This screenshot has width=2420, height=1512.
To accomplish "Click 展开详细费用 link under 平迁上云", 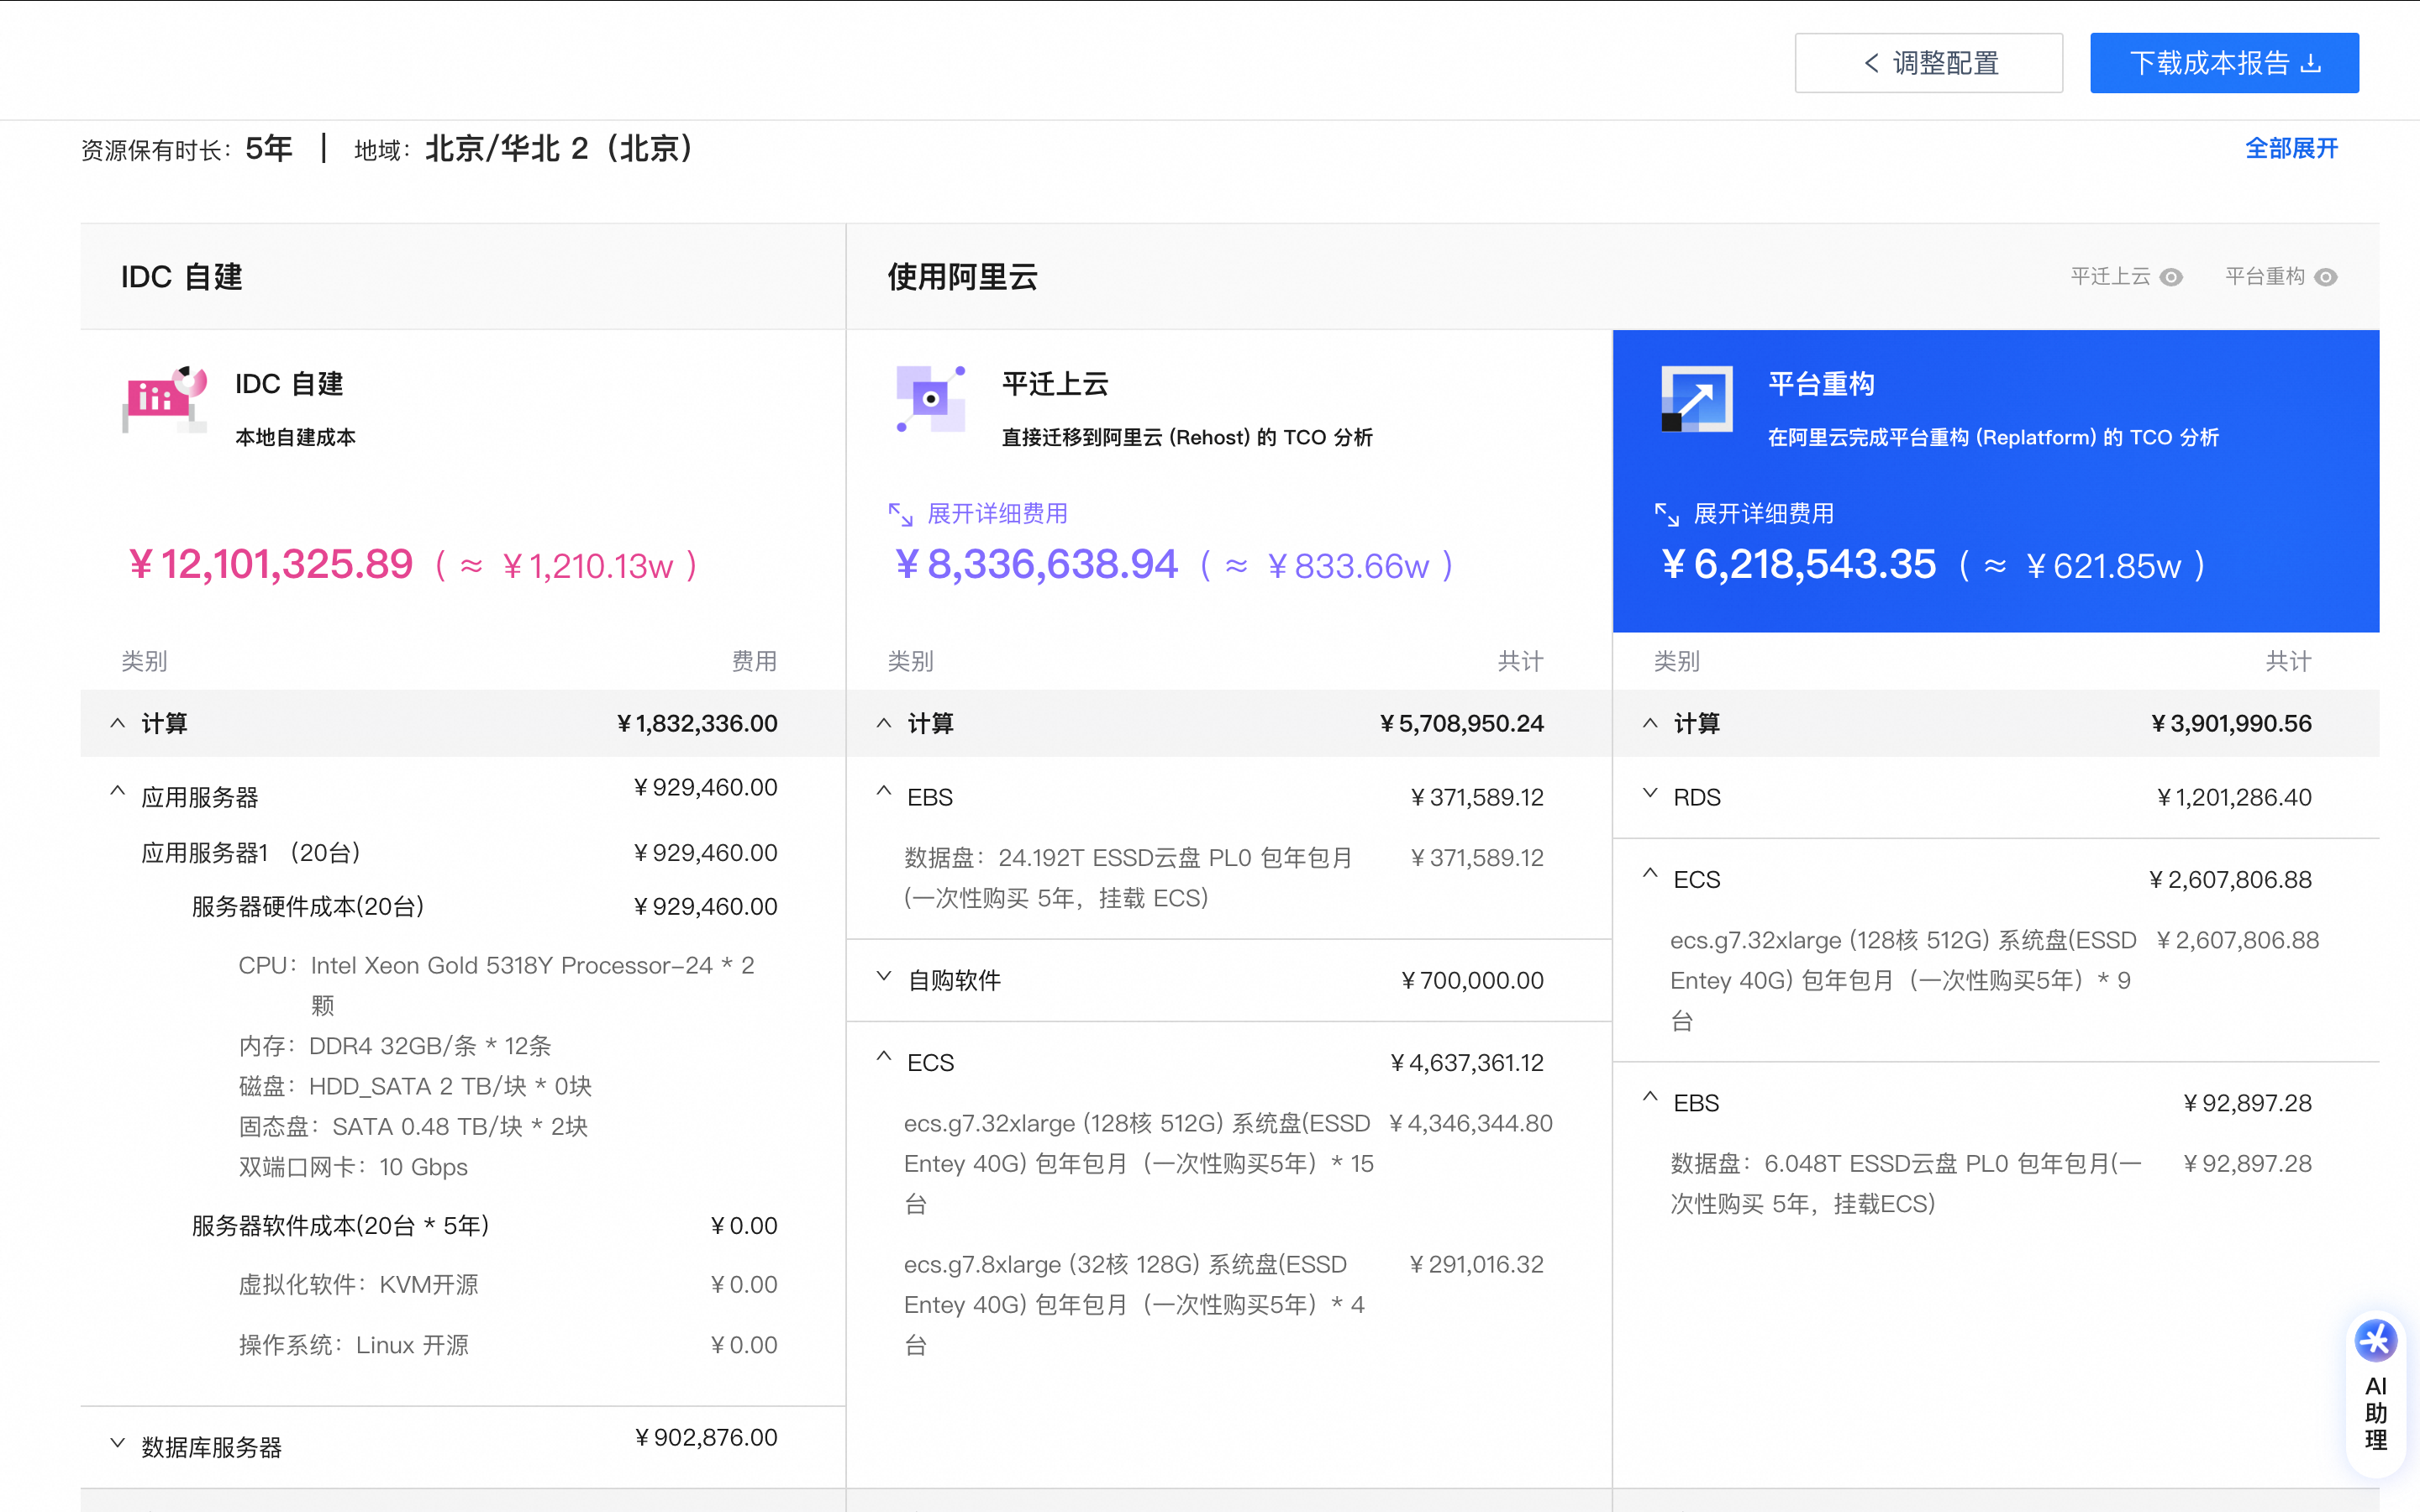I will point(997,514).
